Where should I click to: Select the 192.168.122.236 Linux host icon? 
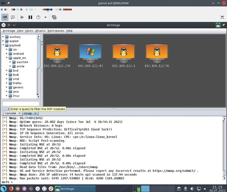click(57, 53)
